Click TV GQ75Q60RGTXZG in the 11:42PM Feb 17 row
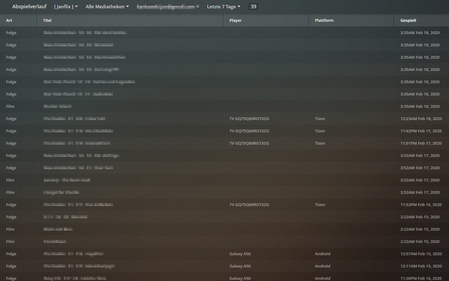The width and height of the screenshot is (449, 281). tap(249, 131)
